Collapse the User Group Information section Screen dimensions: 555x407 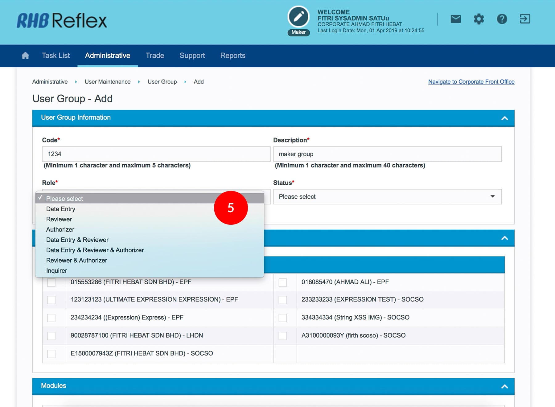[504, 118]
